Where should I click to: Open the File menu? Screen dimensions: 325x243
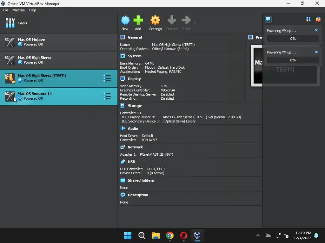tap(5, 10)
